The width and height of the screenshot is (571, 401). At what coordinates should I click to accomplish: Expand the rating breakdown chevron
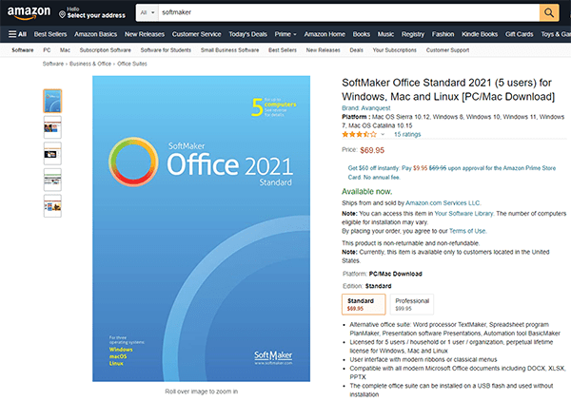(x=383, y=134)
